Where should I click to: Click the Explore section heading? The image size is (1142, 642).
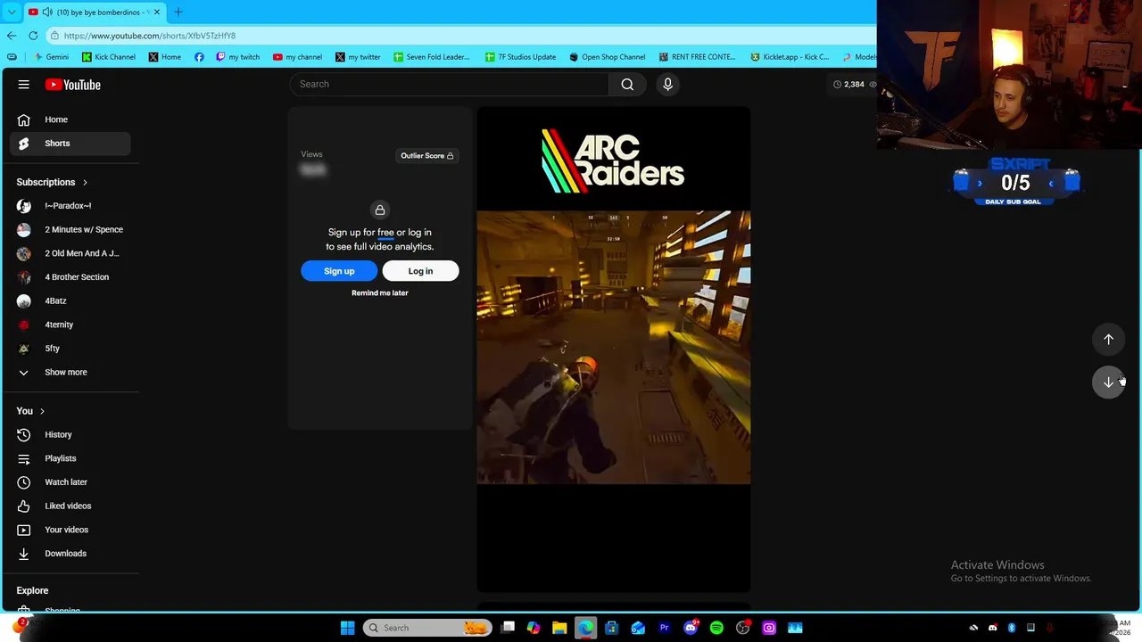coord(32,590)
